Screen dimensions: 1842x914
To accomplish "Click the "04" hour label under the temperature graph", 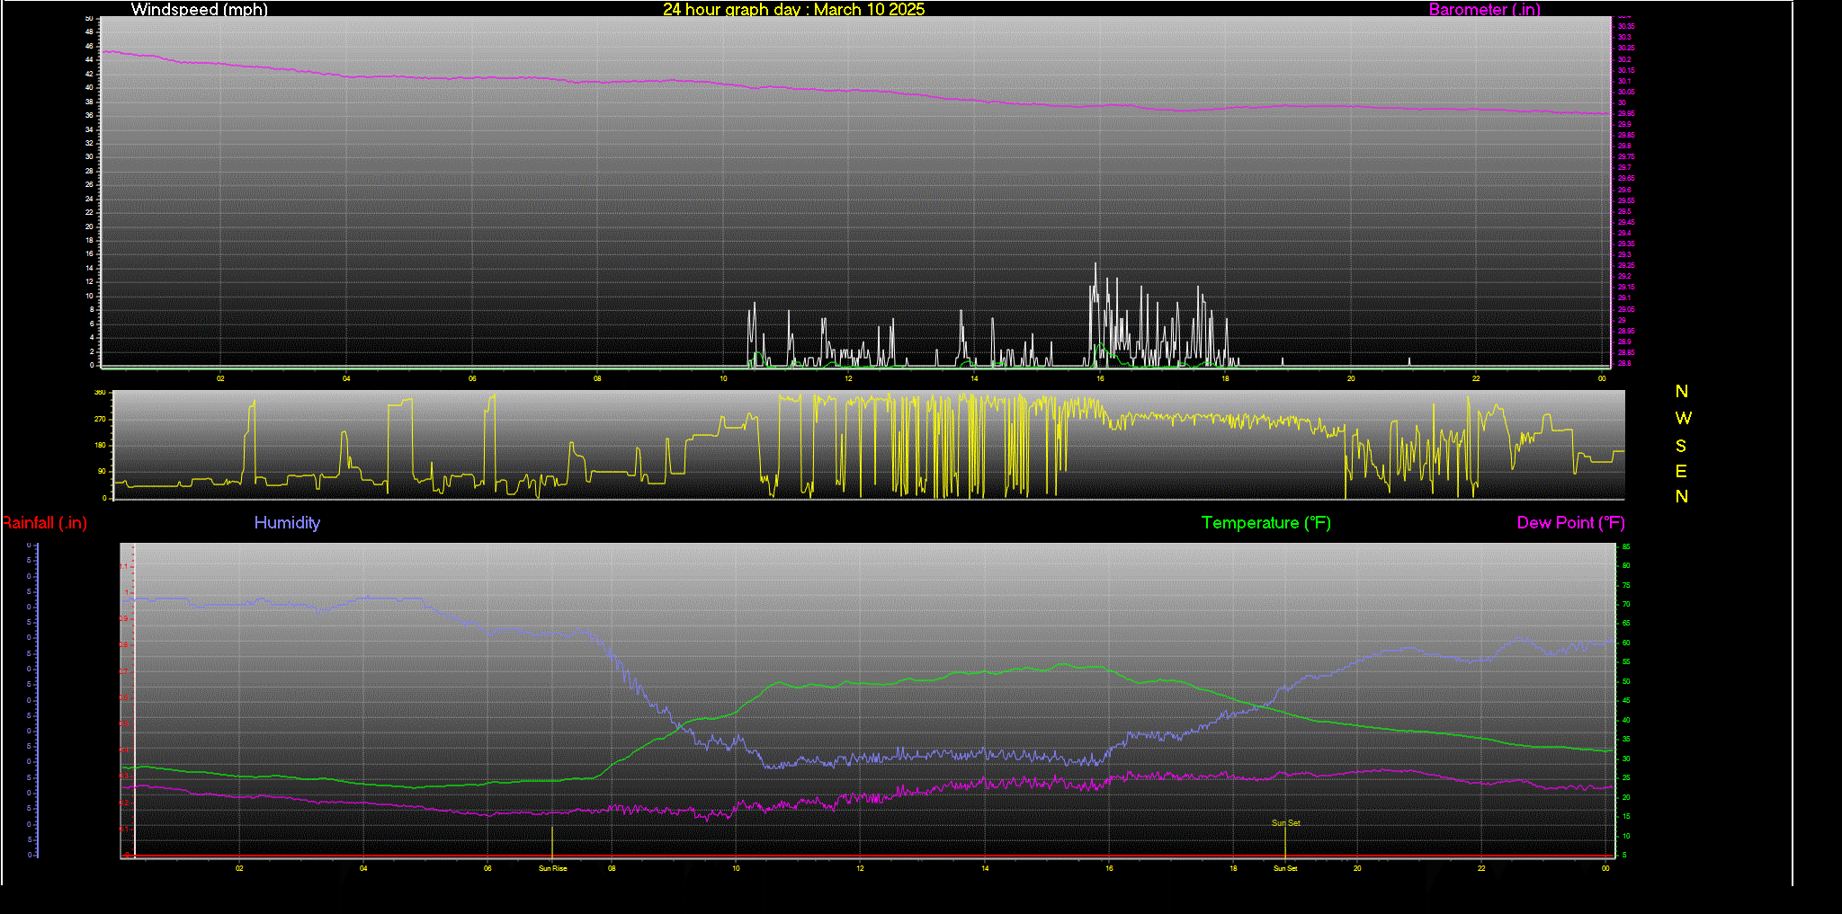I will point(363,868).
